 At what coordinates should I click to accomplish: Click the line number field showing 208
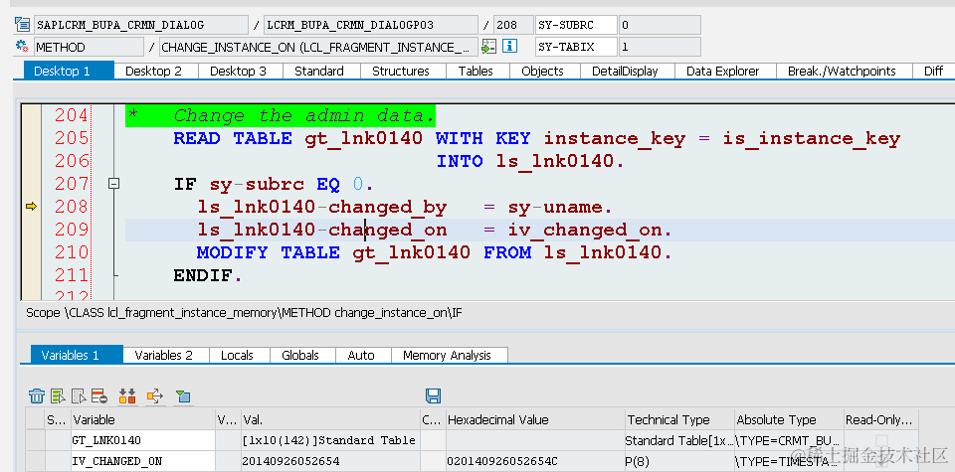[x=513, y=25]
